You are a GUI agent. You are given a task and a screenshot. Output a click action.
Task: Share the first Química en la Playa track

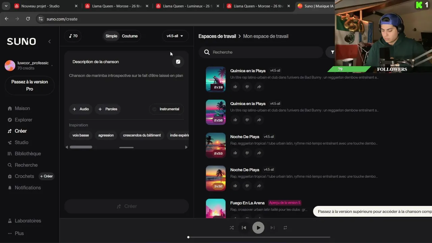pyautogui.click(x=259, y=87)
